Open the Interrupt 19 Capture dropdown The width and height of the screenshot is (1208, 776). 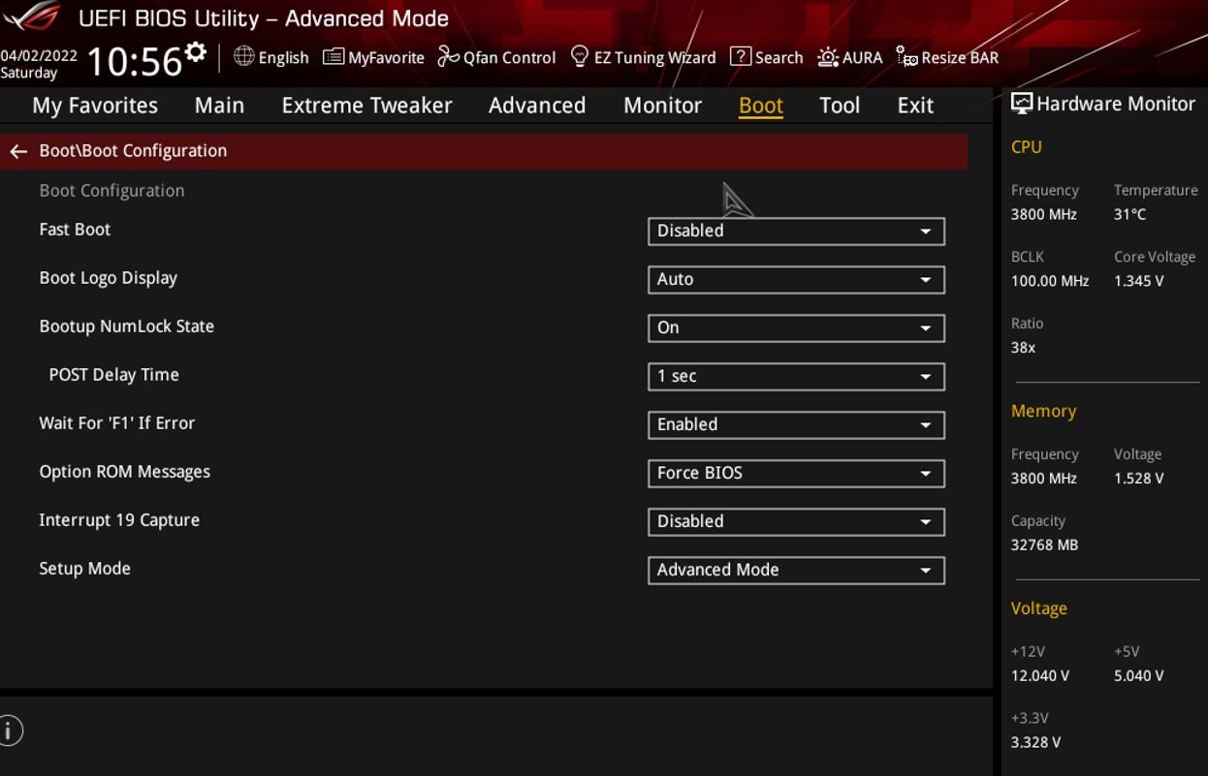pos(796,521)
